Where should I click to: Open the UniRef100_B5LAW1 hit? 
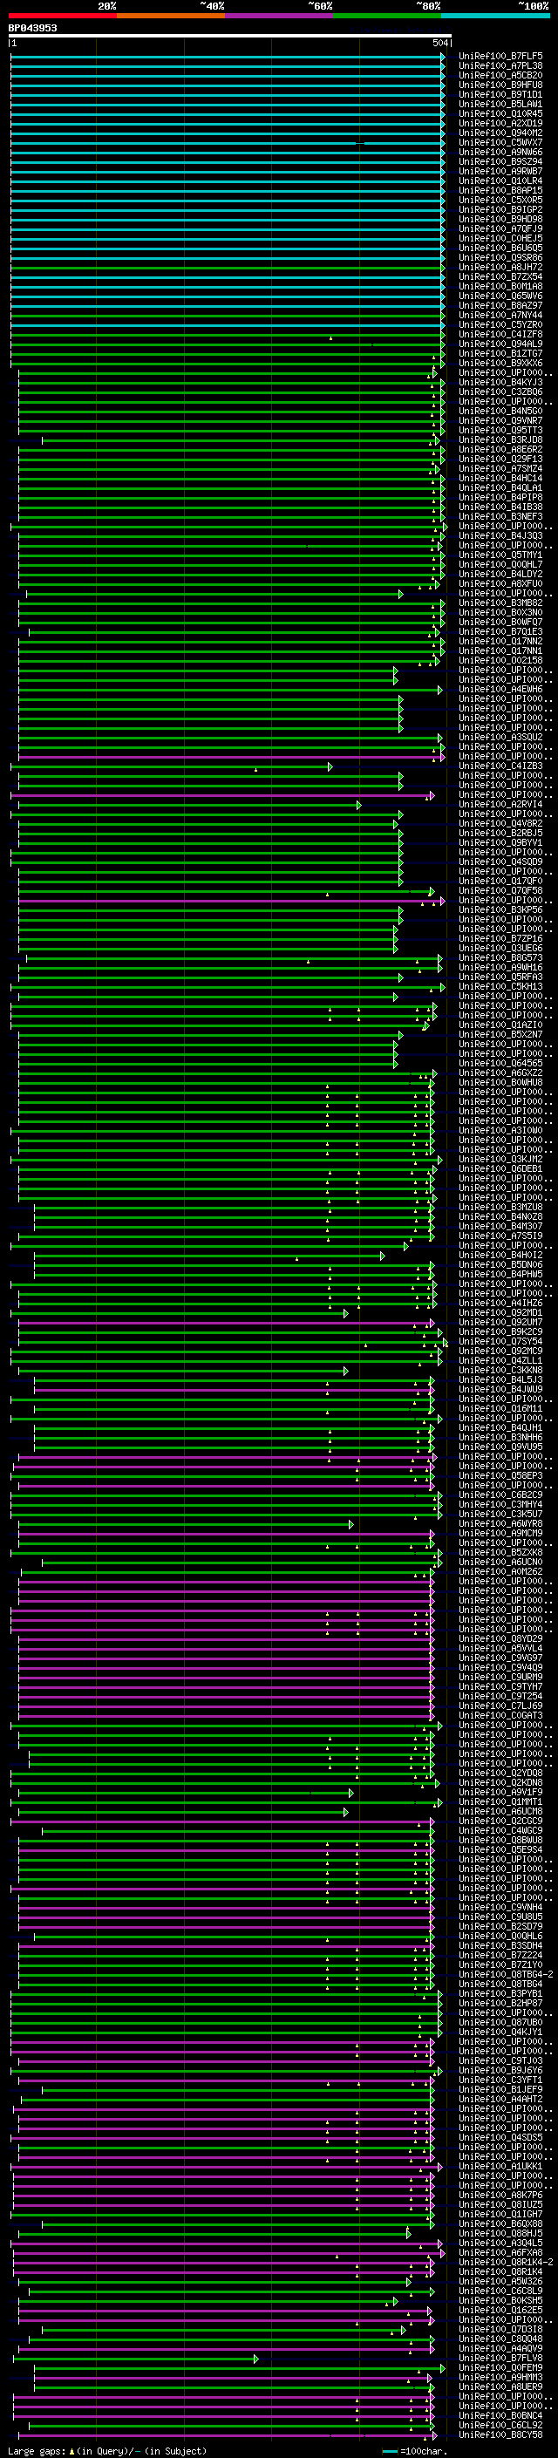(x=500, y=104)
